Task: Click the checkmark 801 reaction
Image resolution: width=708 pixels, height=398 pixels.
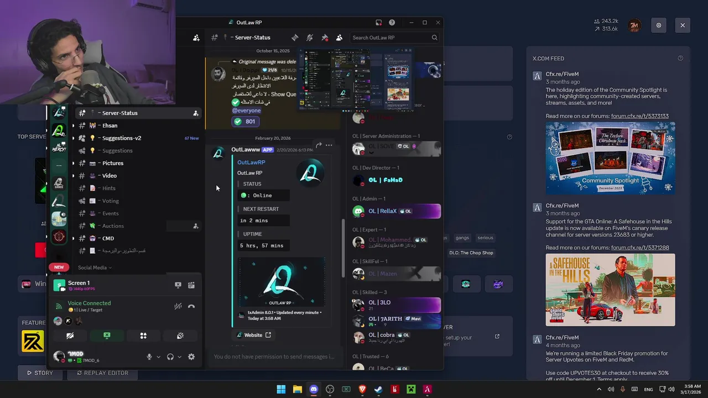Action: pos(246,122)
